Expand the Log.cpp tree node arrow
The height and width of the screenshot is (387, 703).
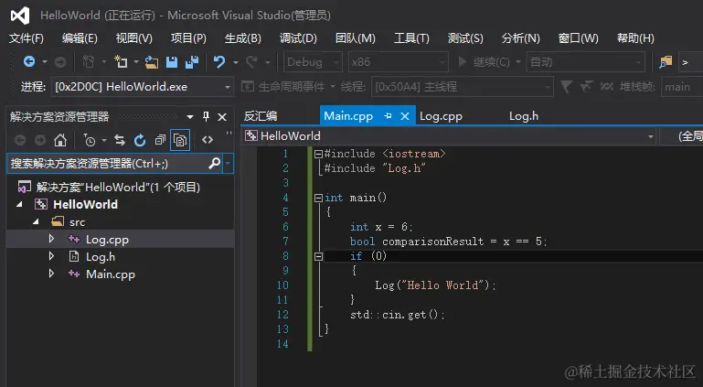click(51, 239)
